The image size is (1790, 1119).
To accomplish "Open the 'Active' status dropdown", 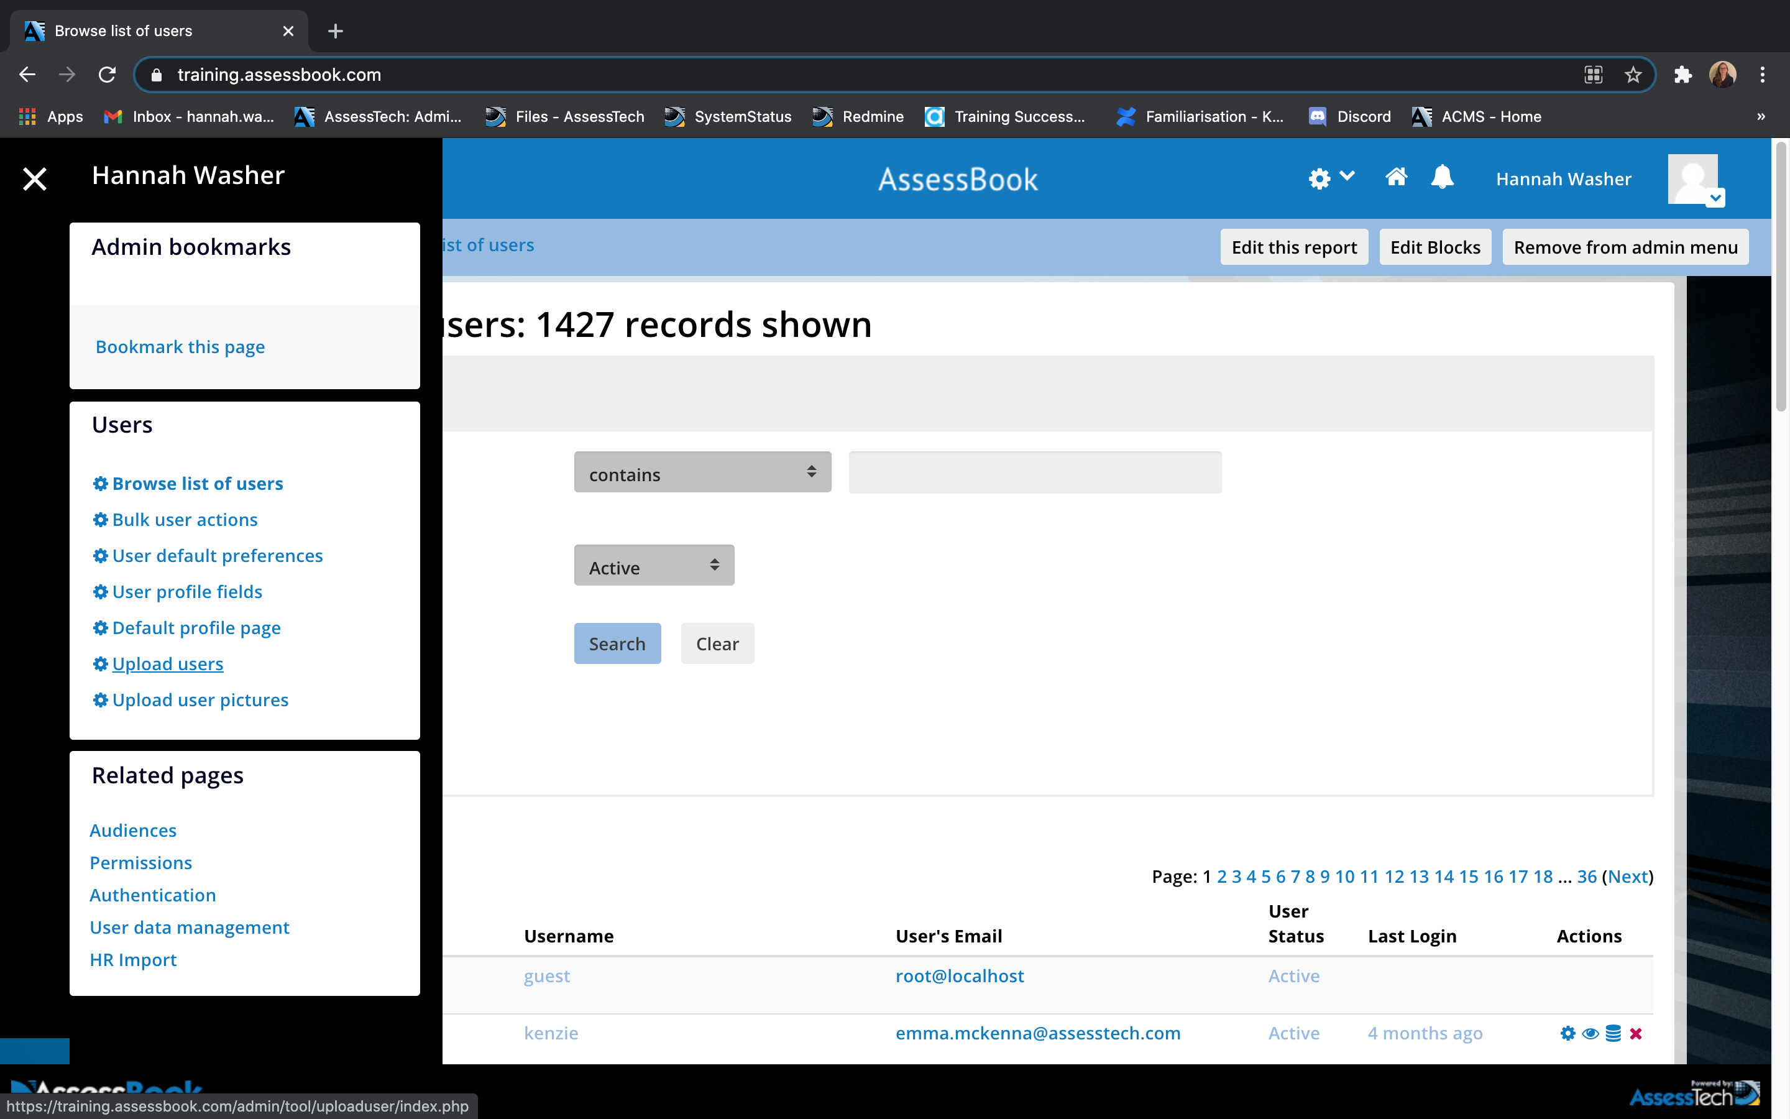I will [x=654, y=566].
